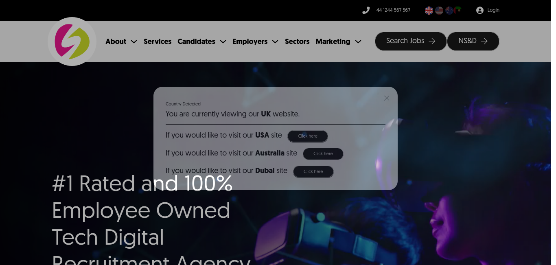Open the Services menu item
Image resolution: width=556 pixels, height=265 pixels.
[158, 42]
